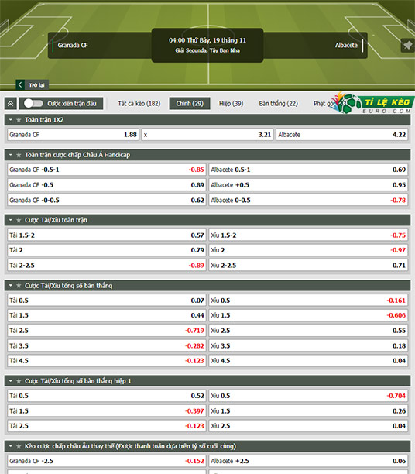Toggle the Cược xiên trận đấu switch
415x474 pixels.
(33, 103)
